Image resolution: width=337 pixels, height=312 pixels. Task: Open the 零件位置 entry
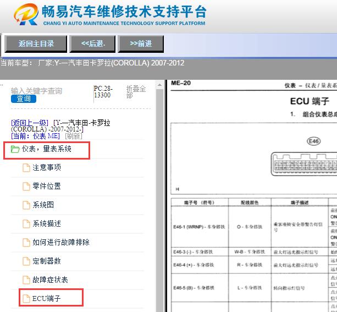coord(47,186)
